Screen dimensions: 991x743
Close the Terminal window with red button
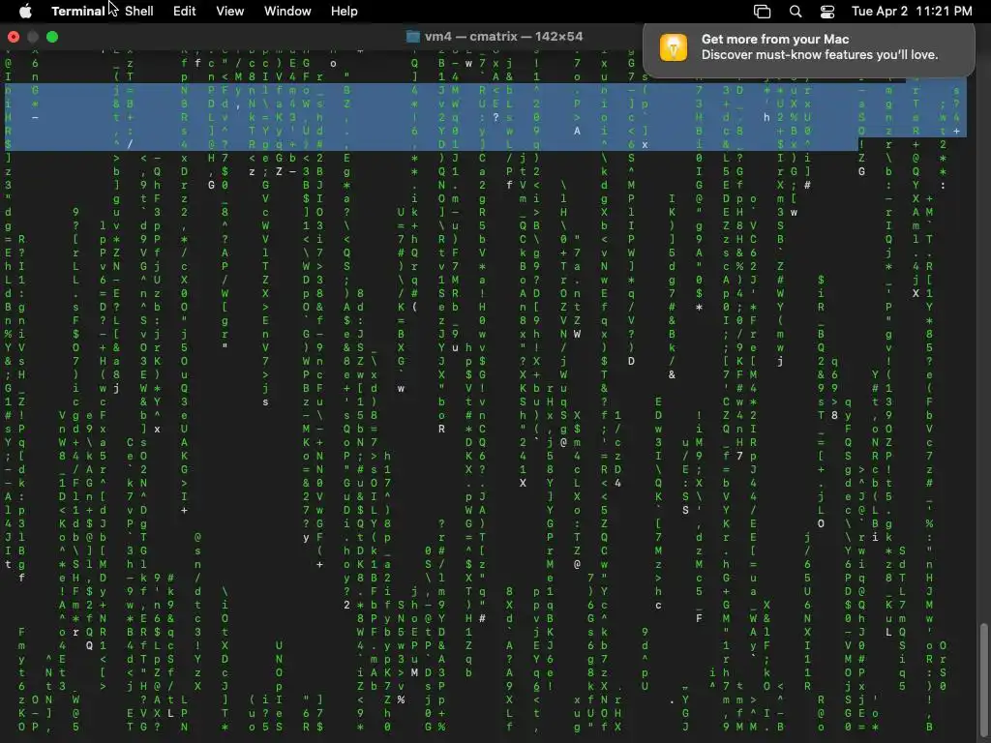(14, 37)
